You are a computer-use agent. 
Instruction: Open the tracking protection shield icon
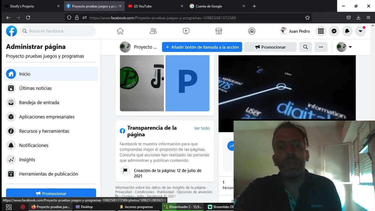pyautogui.click(x=69, y=18)
